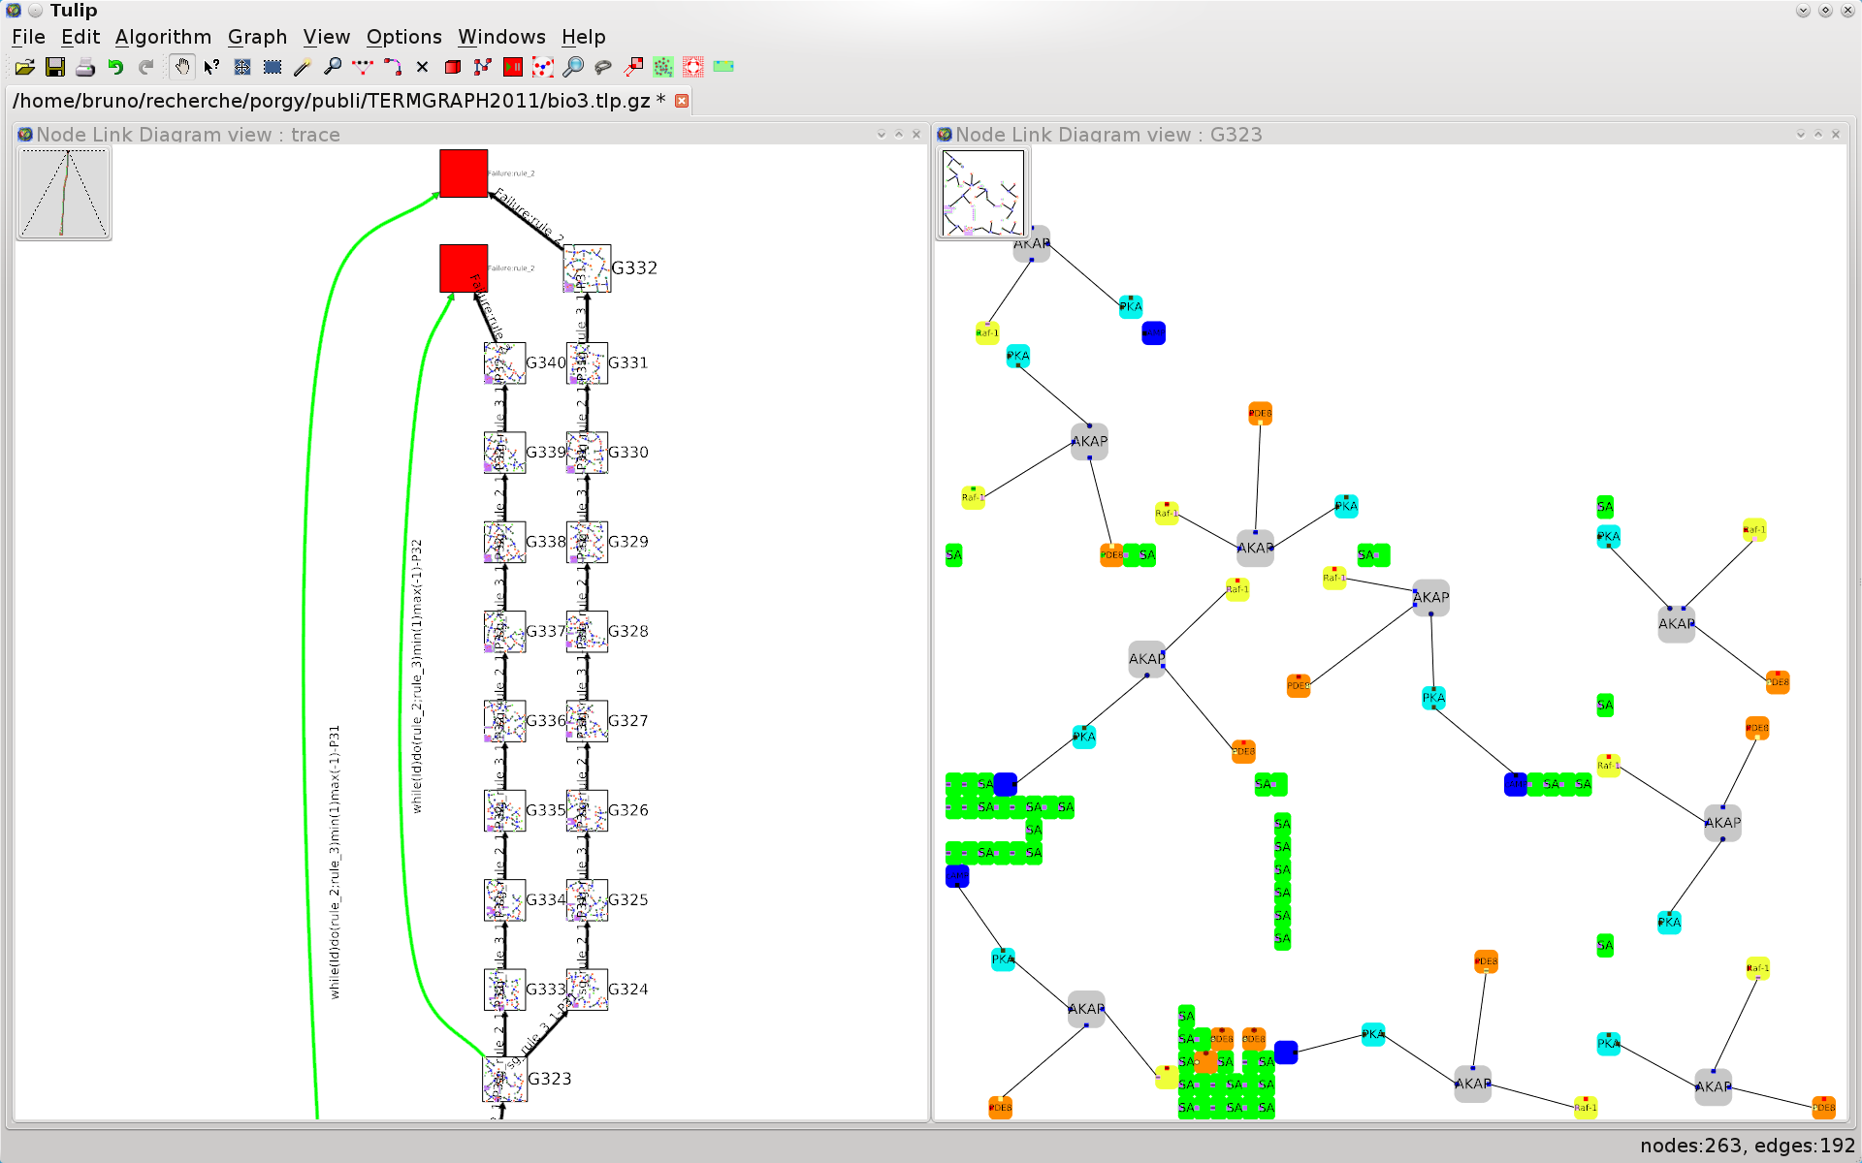The image size is (1862, 1163).
Task: Click the print icon
Action: point(85,67)
